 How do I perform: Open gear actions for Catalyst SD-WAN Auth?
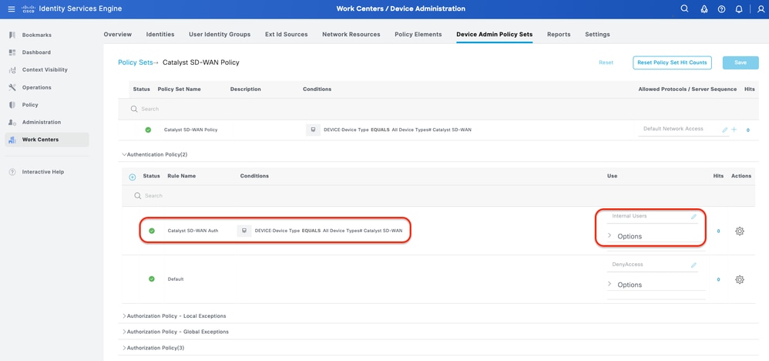click(740, 231)
